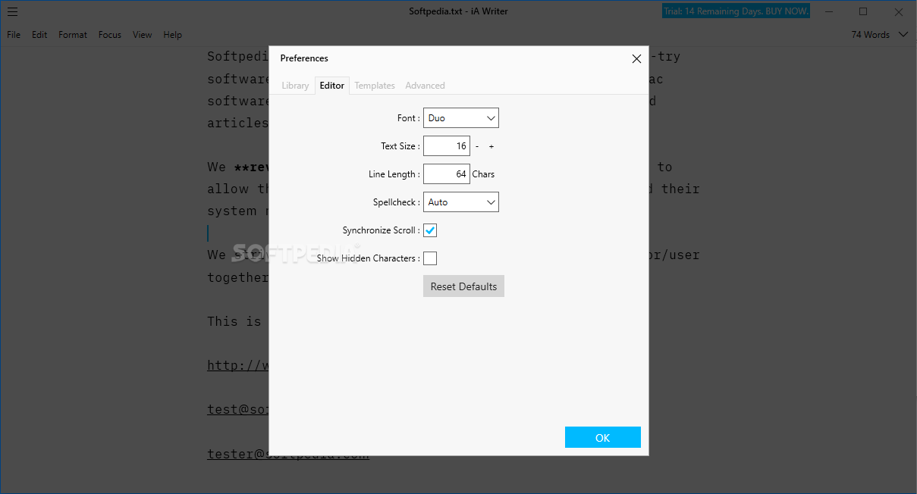
Task: Minimize the iA Writer window
Action: [829, 11]
